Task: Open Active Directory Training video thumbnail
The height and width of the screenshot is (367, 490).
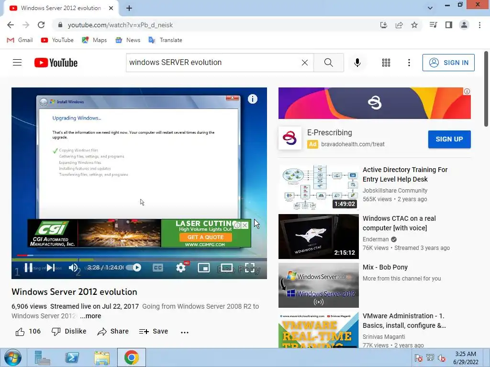Action: tap(318, 187)
